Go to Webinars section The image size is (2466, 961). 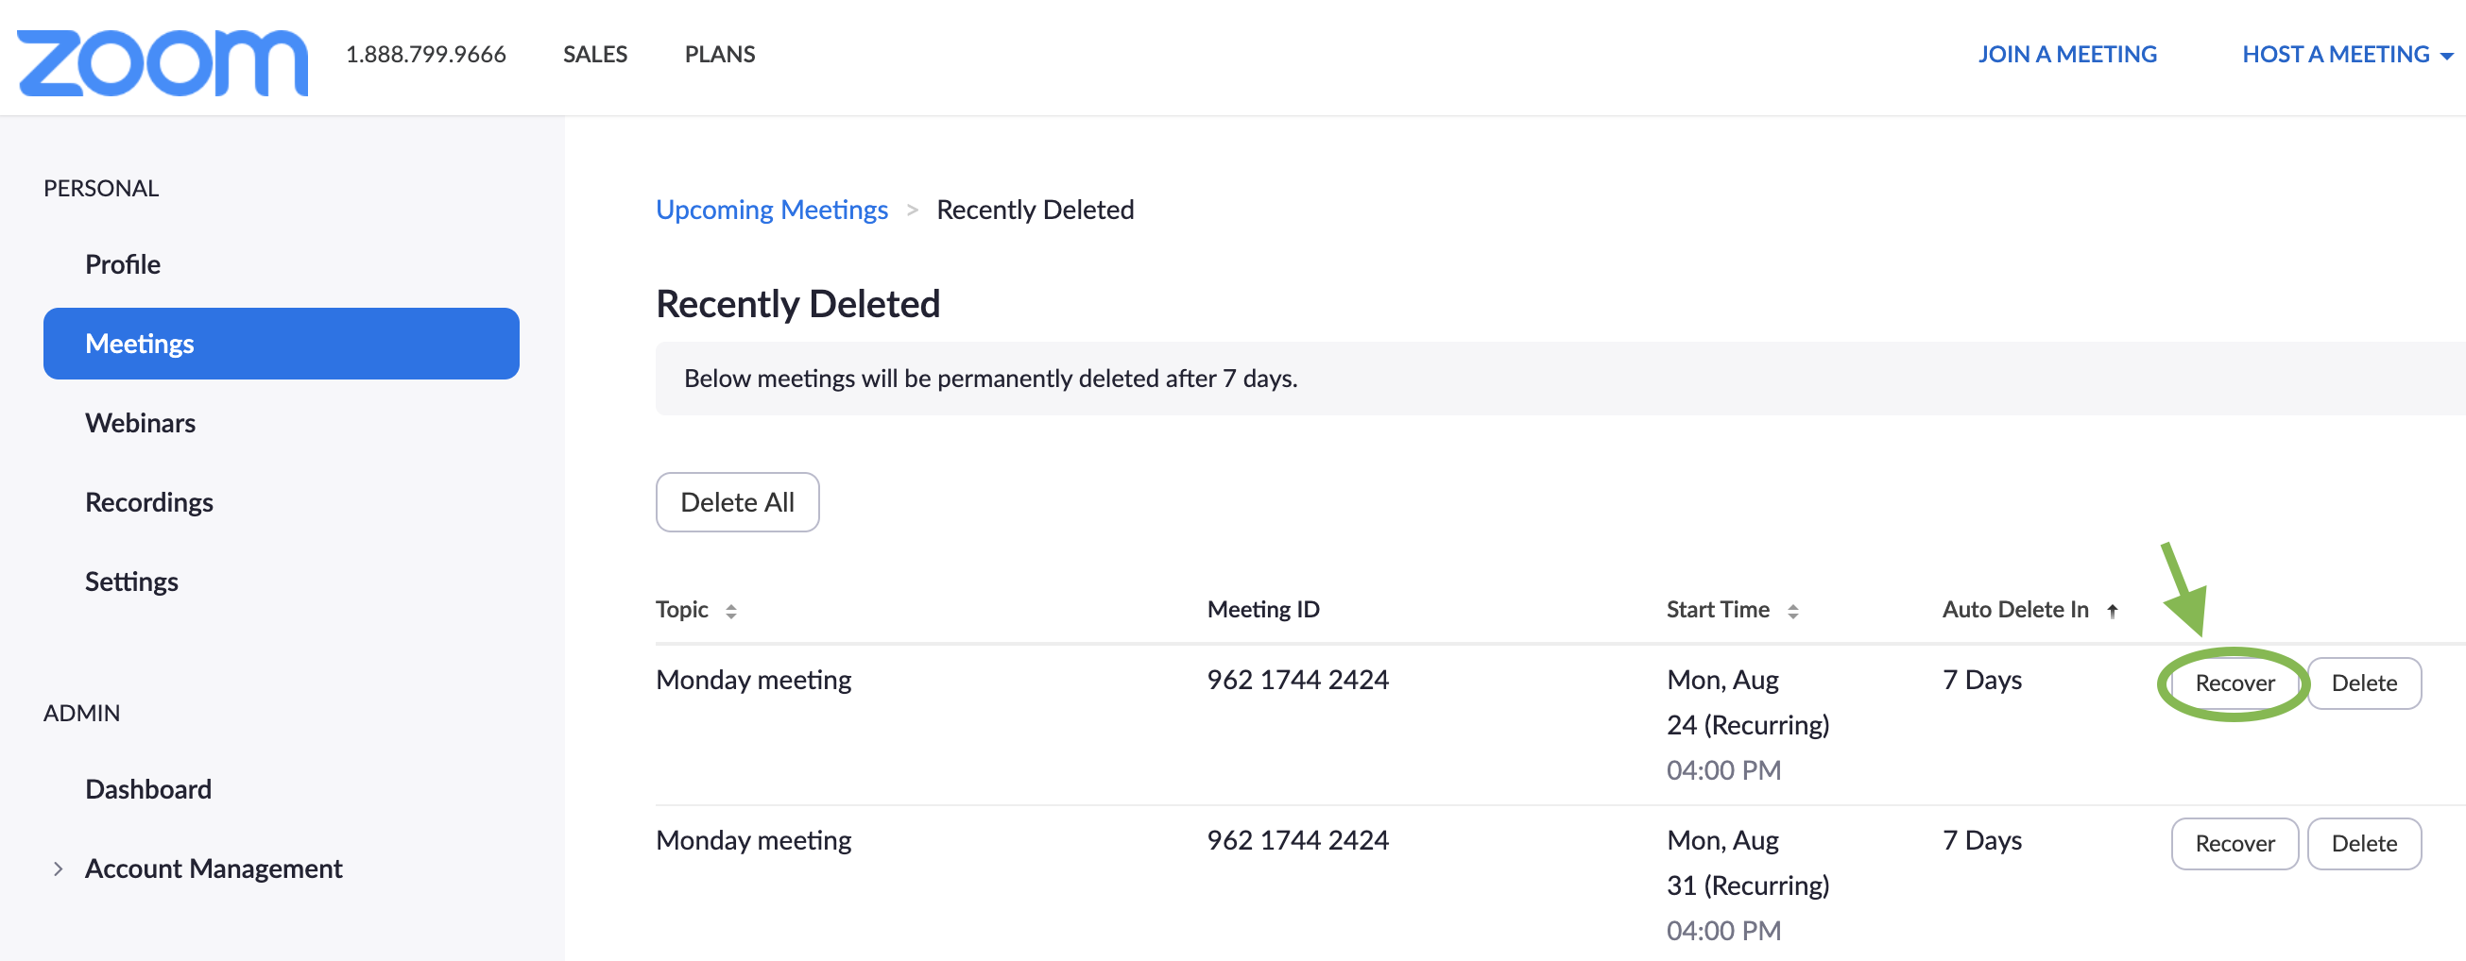pos(140,423)
